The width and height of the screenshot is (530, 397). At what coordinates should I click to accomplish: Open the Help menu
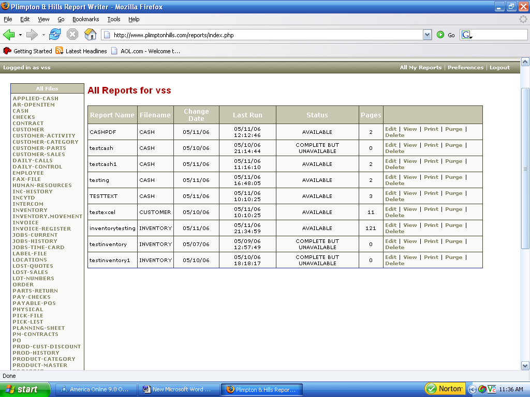pyautogui.click(x=134, y=19)
